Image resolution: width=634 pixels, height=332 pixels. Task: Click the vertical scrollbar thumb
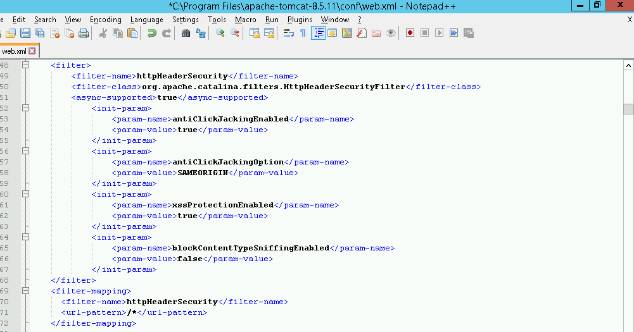628,109
